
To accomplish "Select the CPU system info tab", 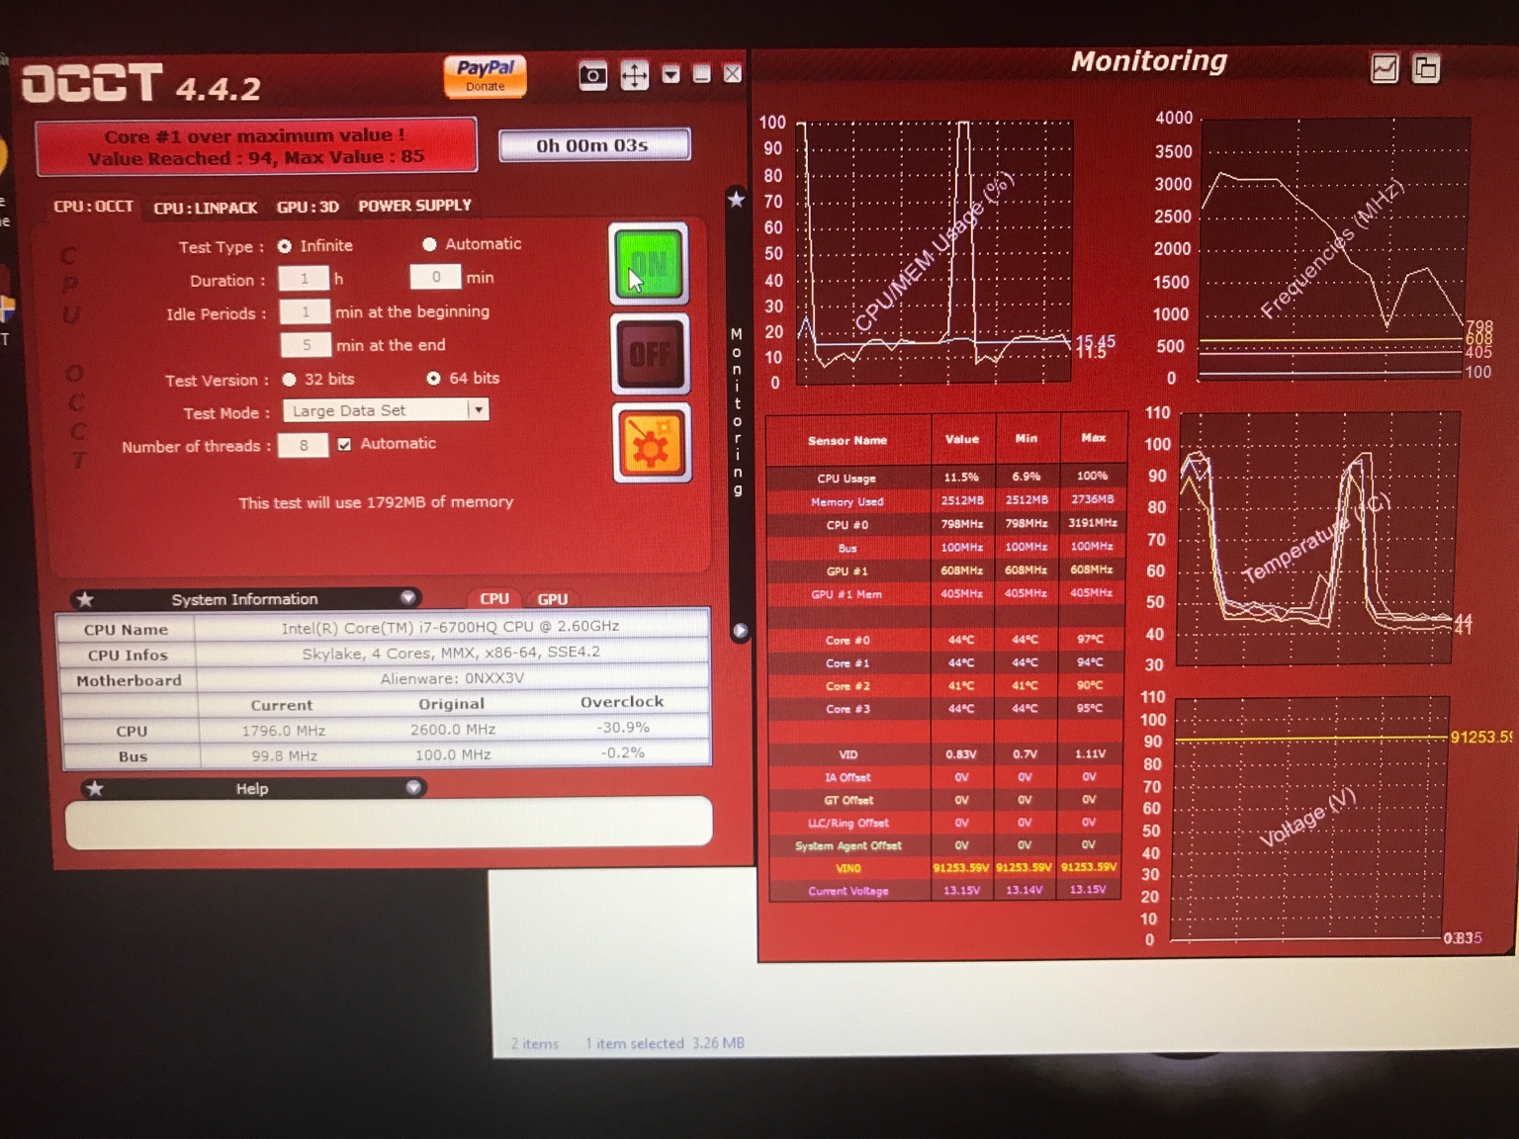I will tap(493, 598).
